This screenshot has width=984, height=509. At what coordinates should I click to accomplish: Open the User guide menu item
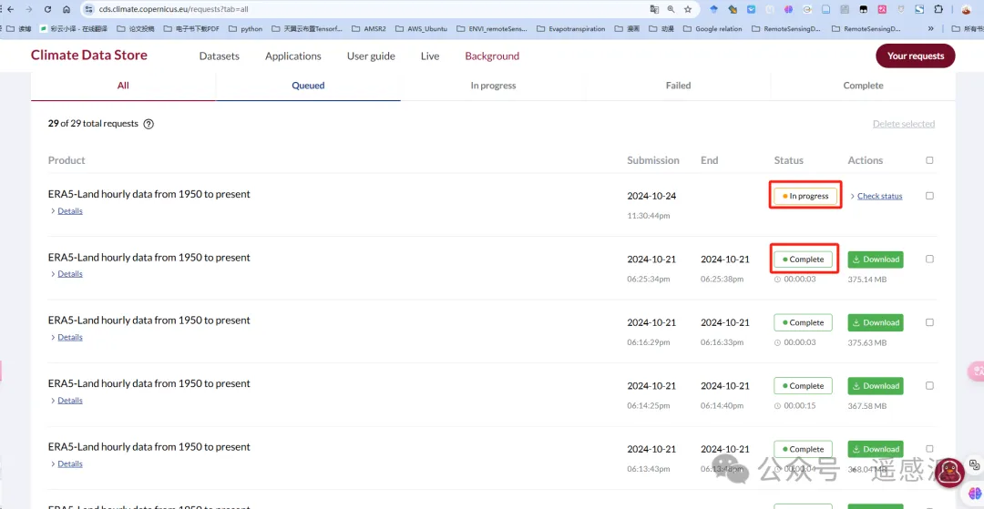coord(371,56)
